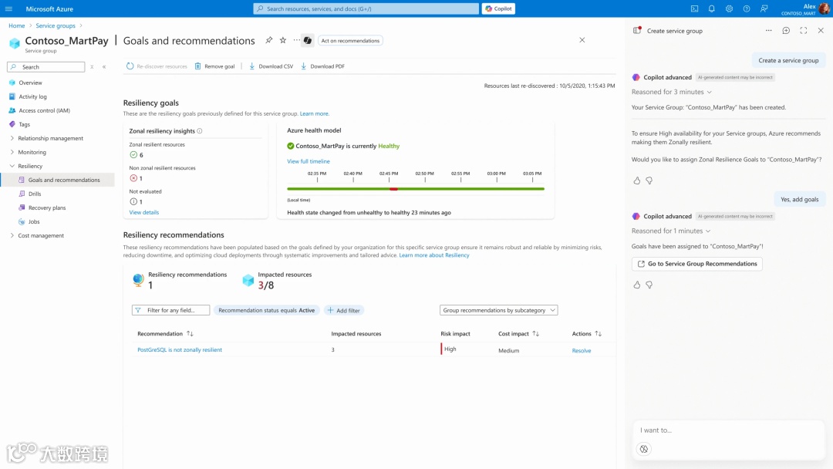Open the help question mark
Screen dimensions: 833x469
(747, 8)
